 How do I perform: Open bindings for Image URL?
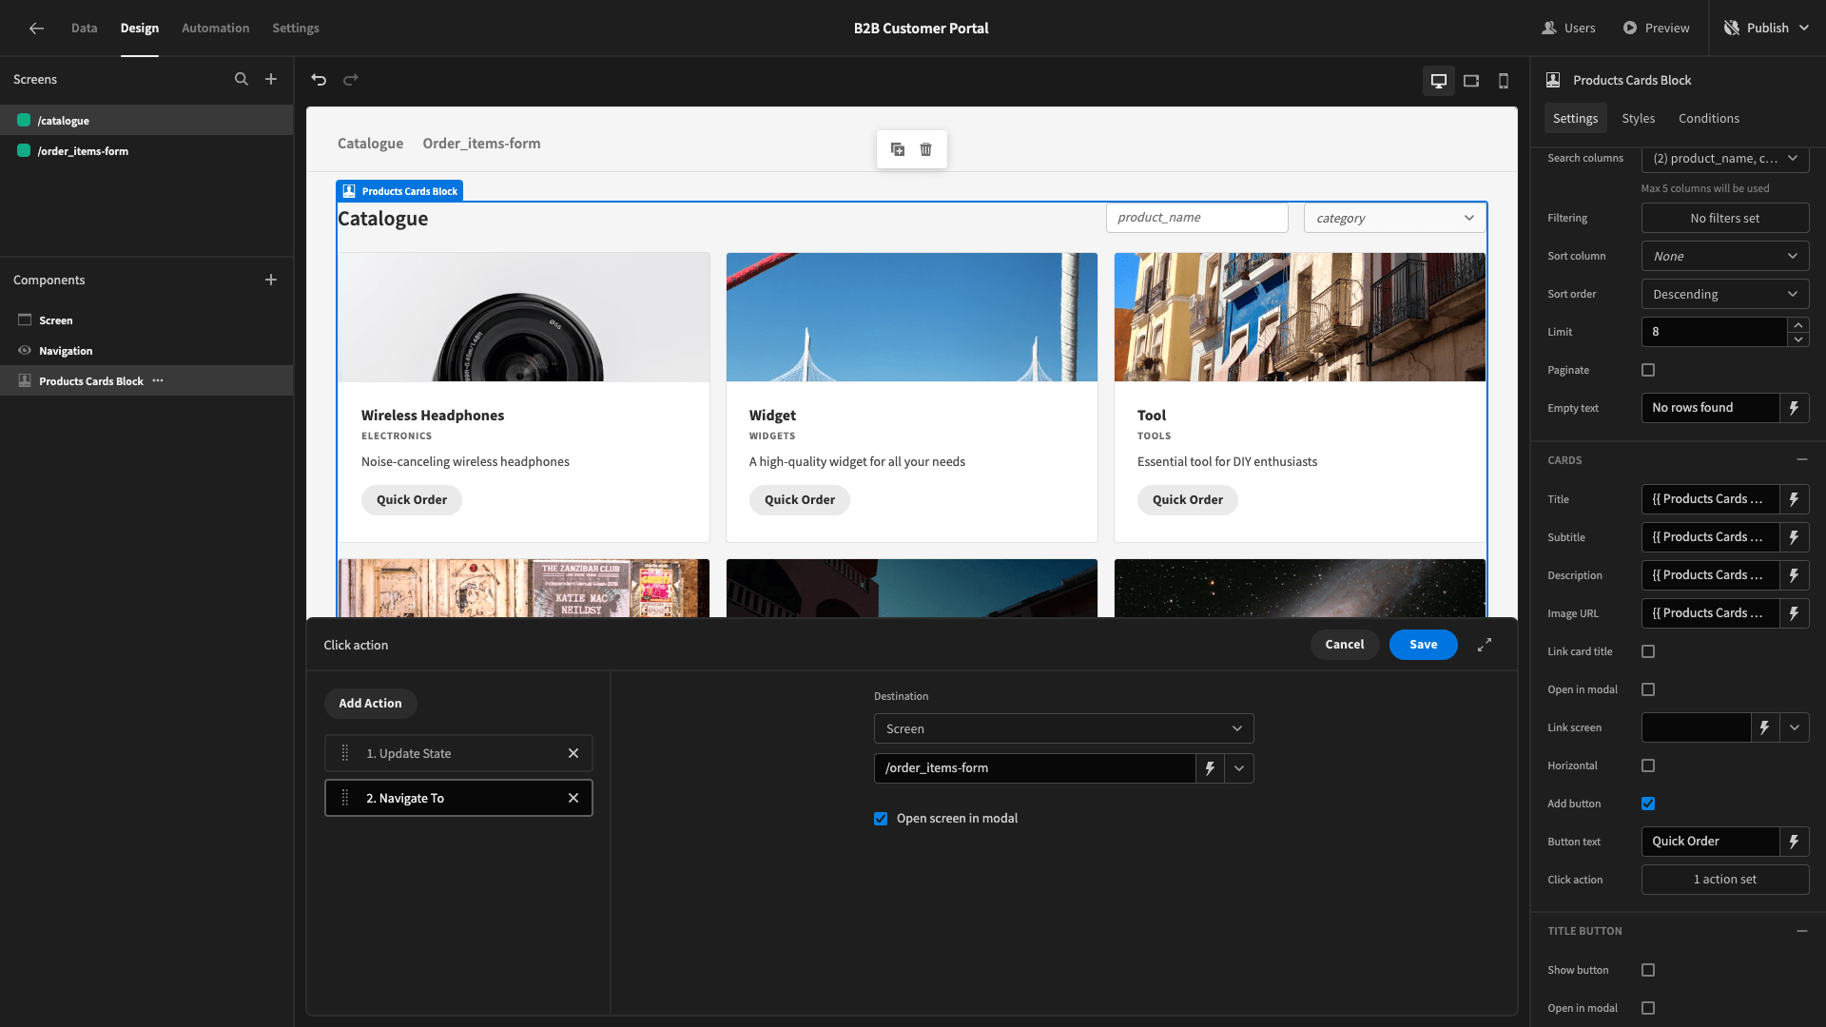(1794, 613)
